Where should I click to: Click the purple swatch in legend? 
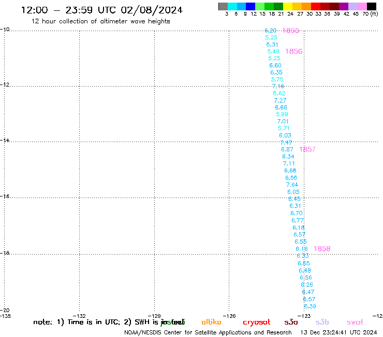tap(344, 6)
